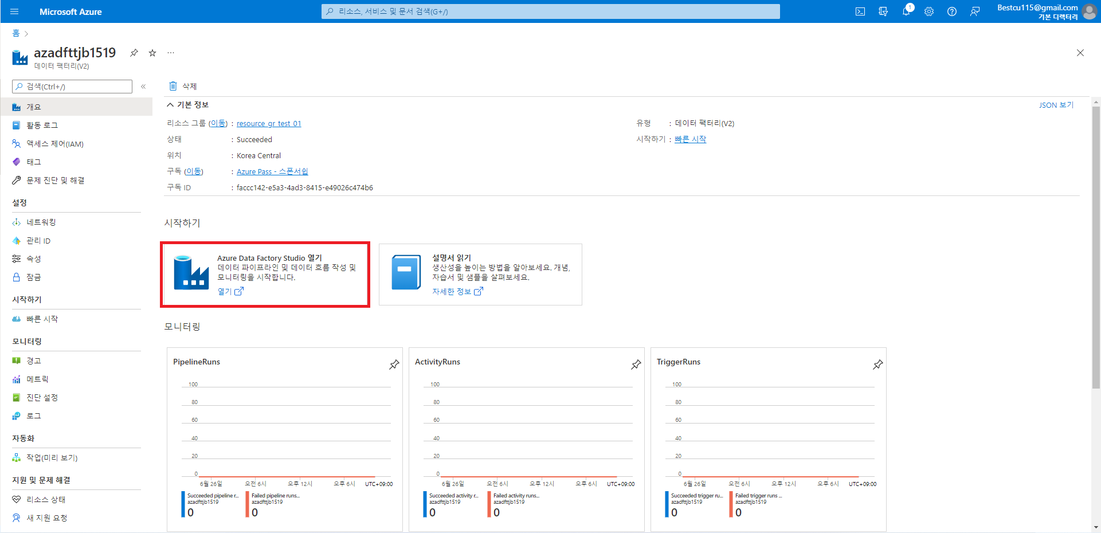Click the 이동 link next to 구독

[x=194, y=171]
